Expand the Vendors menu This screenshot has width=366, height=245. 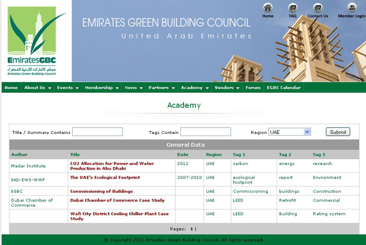coord(227,87)
